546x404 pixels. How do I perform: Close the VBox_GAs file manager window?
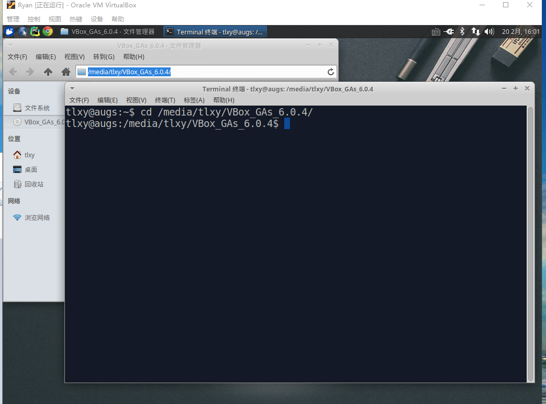pyautogui.click(x=331, y=45)
